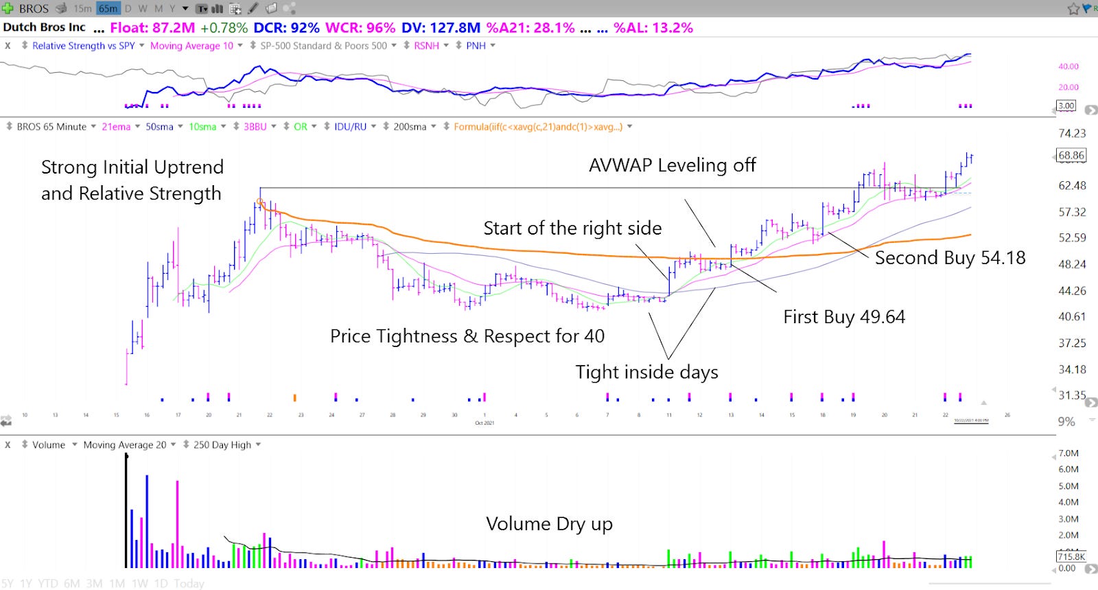Click the 9% scale value
The width and height of the screenshot is (1098, 590).
[1066, 421]
